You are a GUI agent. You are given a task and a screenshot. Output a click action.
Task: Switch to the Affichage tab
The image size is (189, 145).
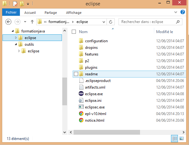(x=74, y=13)
